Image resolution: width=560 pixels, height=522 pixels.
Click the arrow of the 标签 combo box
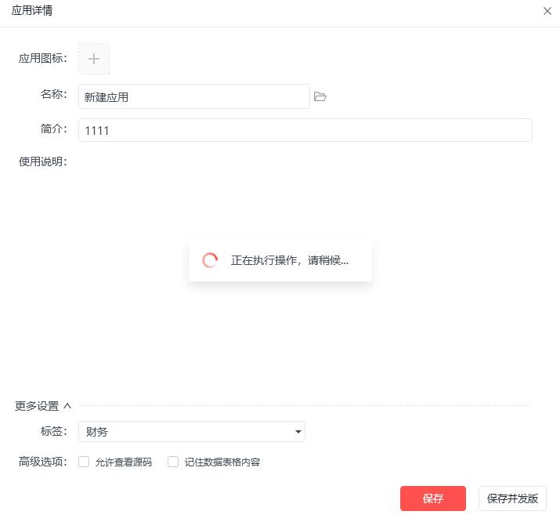click(x=298, y=432)
